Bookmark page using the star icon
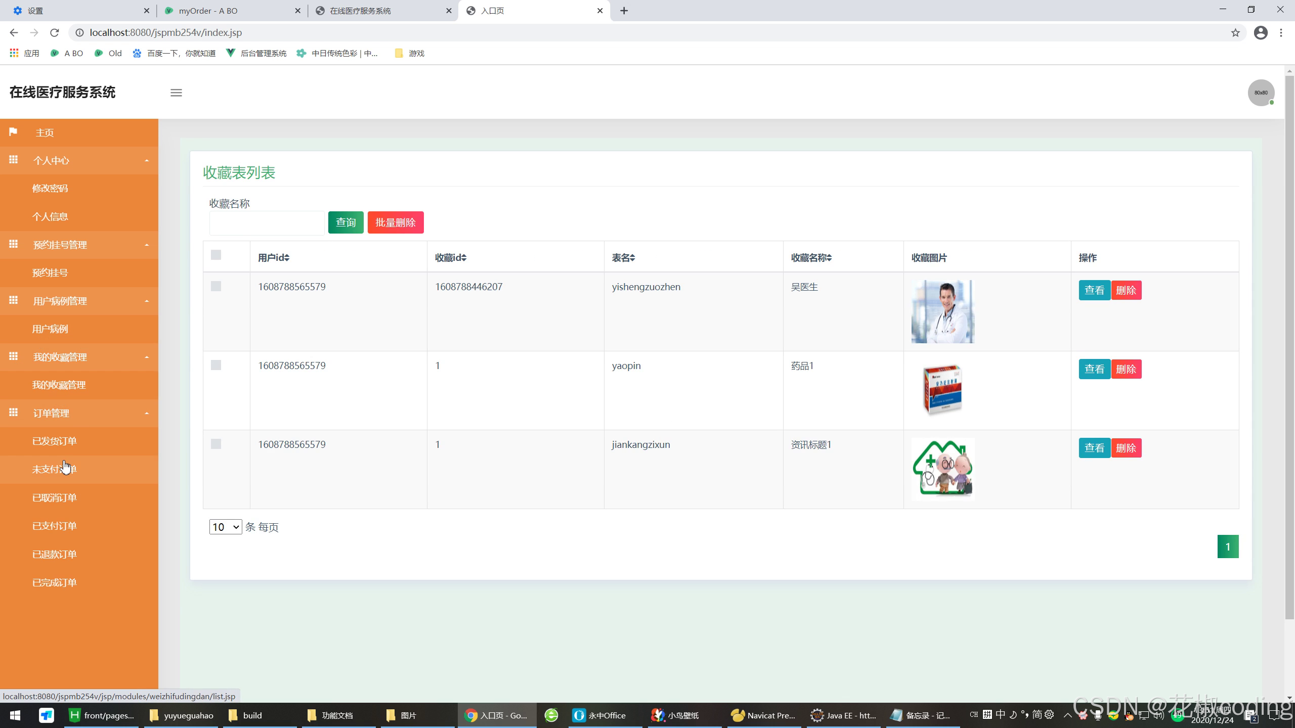Viewport: 1295px width, 728px height. click(1235, 33)
